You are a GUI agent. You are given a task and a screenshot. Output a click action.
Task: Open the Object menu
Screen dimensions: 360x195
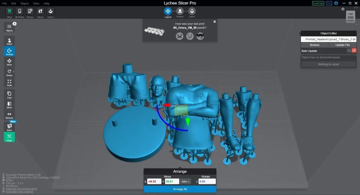(x=25, y=3)
